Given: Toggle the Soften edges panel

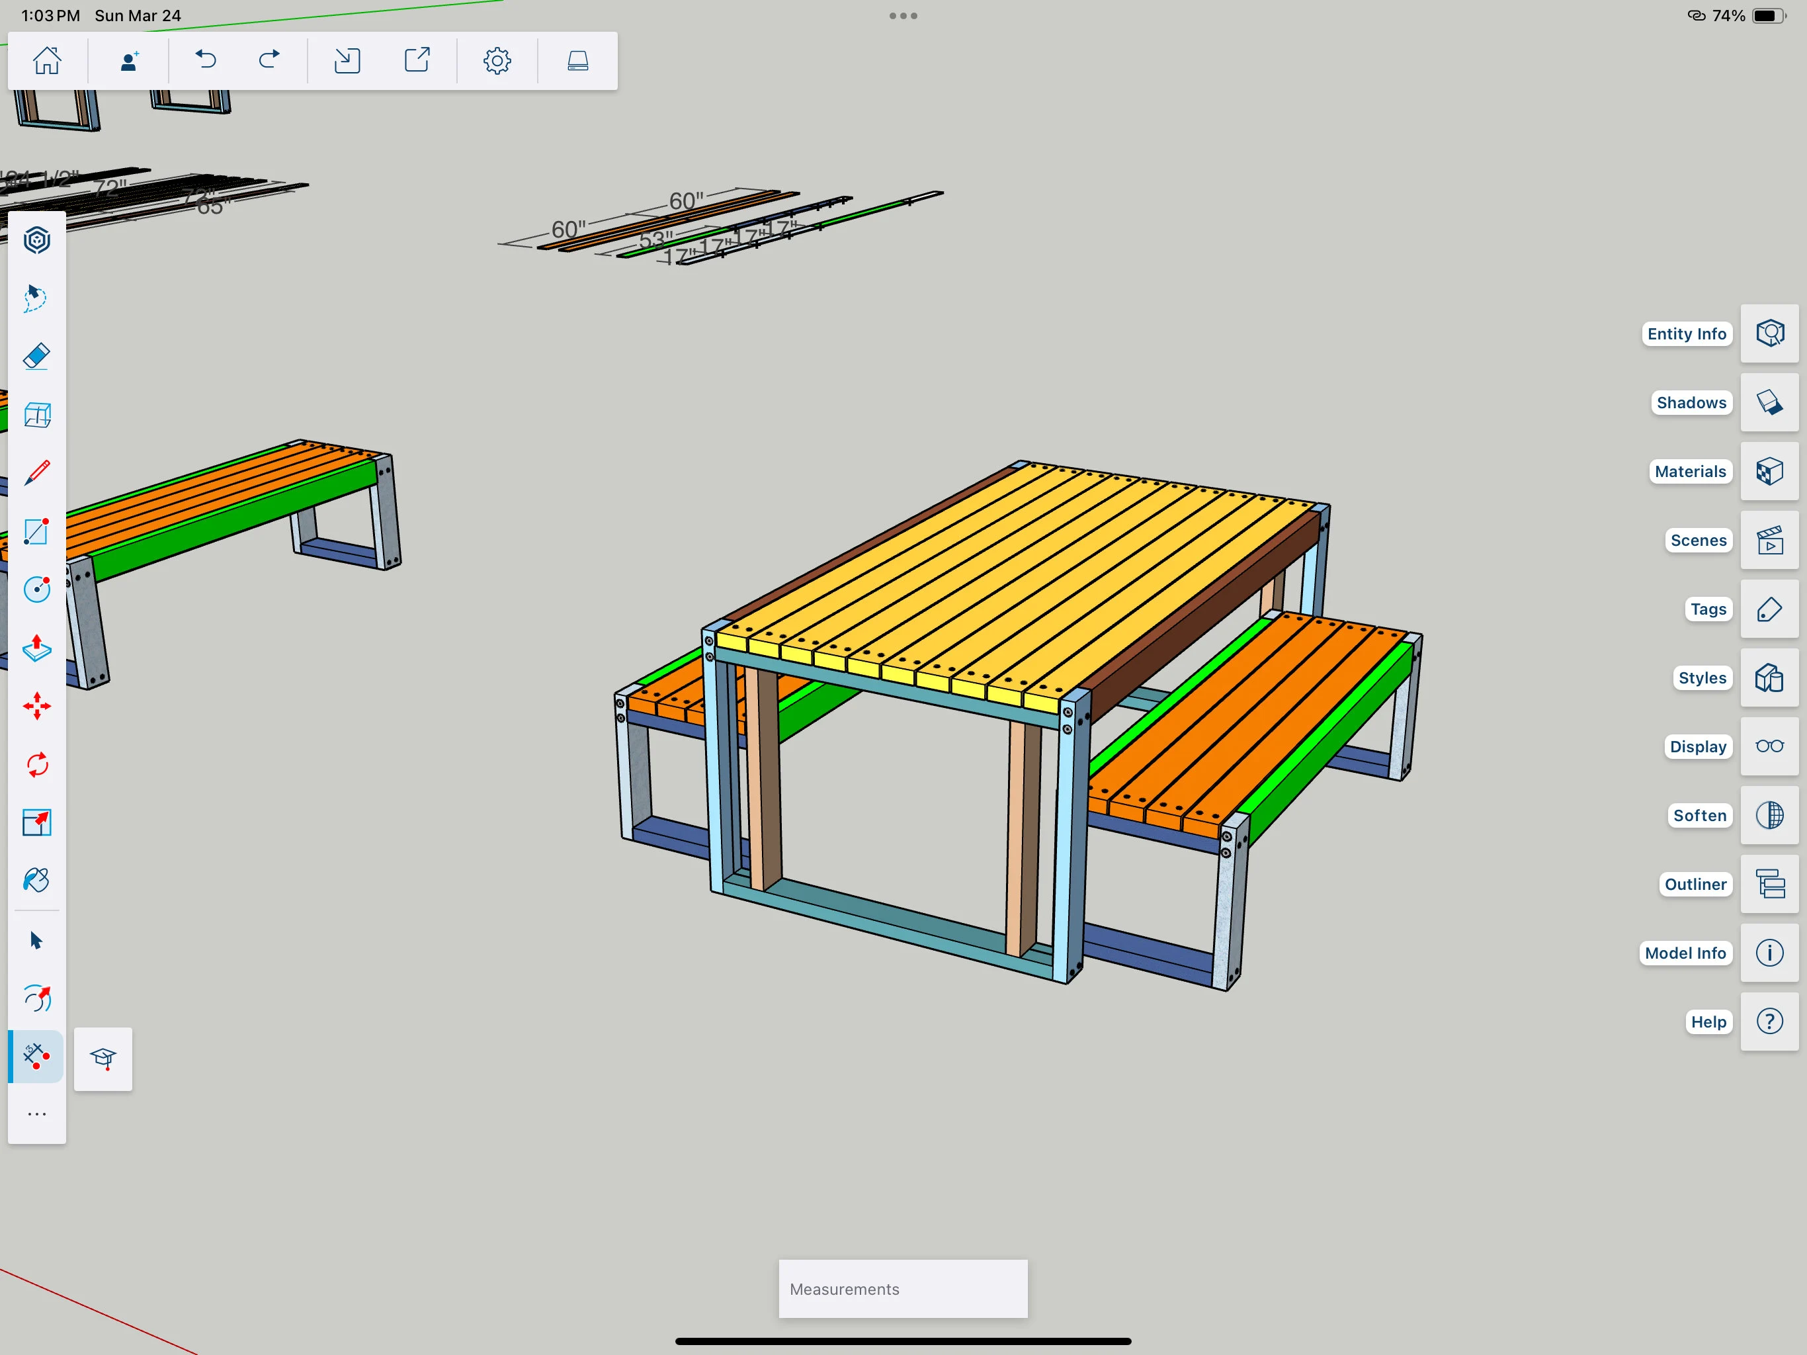Looking at the screenshot, I should pyautogui.click(x=1769, y=815).
